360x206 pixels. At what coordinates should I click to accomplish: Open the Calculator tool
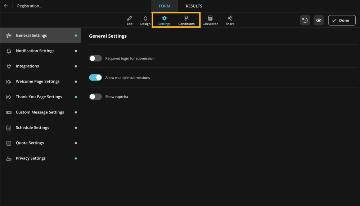[210, 20]
